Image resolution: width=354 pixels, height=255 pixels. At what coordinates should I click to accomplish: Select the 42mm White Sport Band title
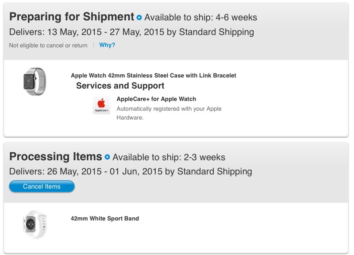tap(105, 218)
